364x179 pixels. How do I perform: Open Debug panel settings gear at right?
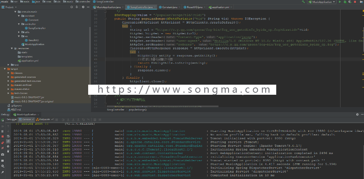[358, 114]
